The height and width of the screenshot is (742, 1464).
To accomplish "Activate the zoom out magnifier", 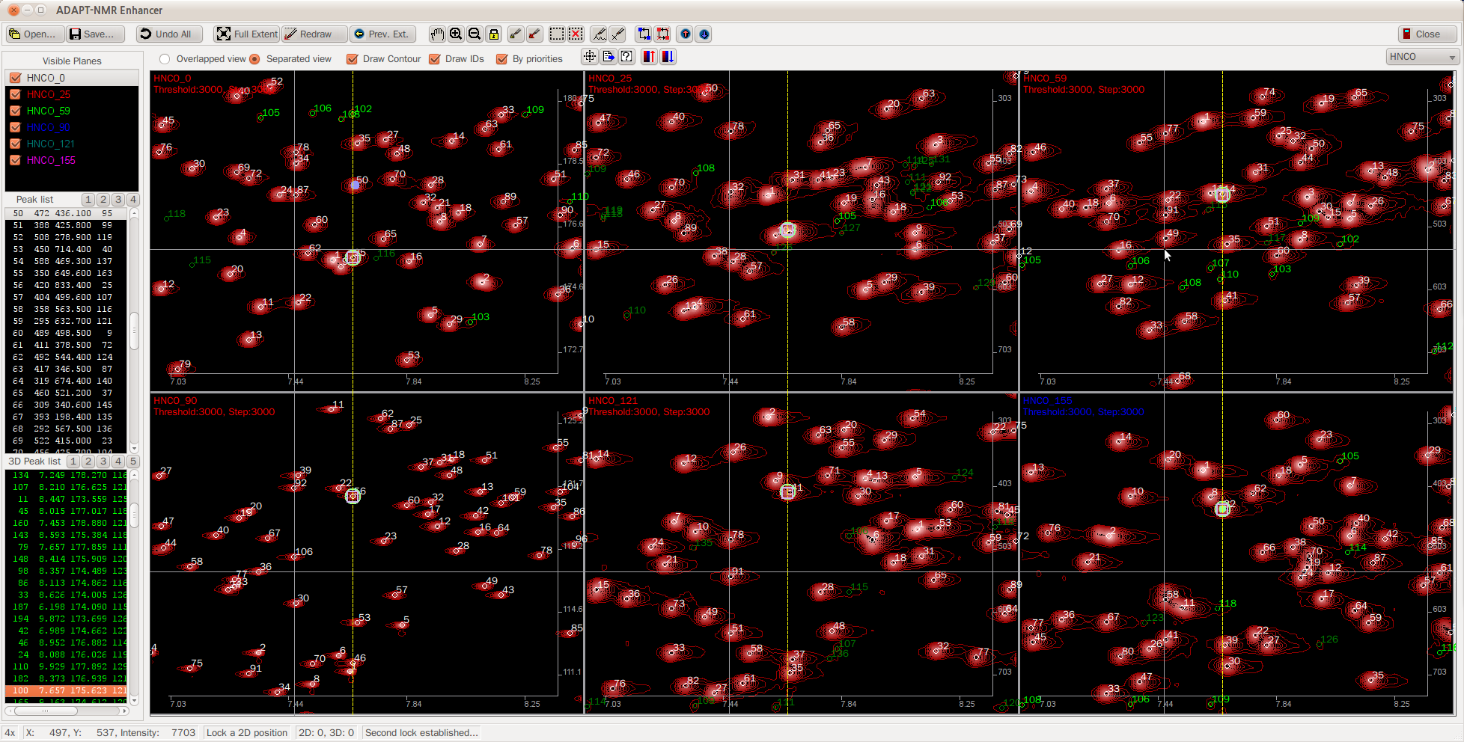I will pyautogui.click(x=475, y=34).
